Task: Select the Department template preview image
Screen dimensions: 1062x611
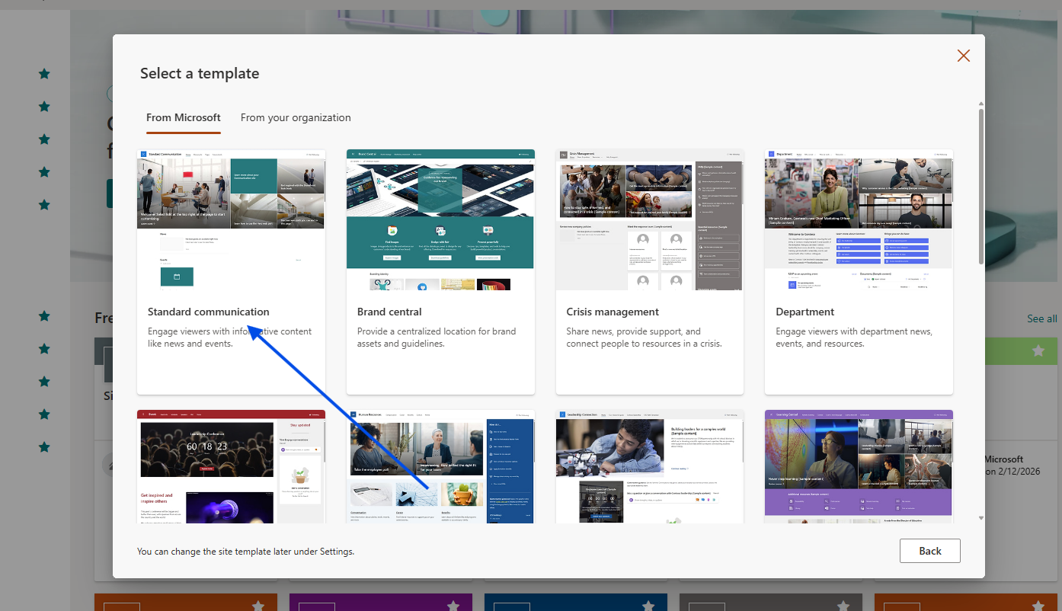Action: 859,219
